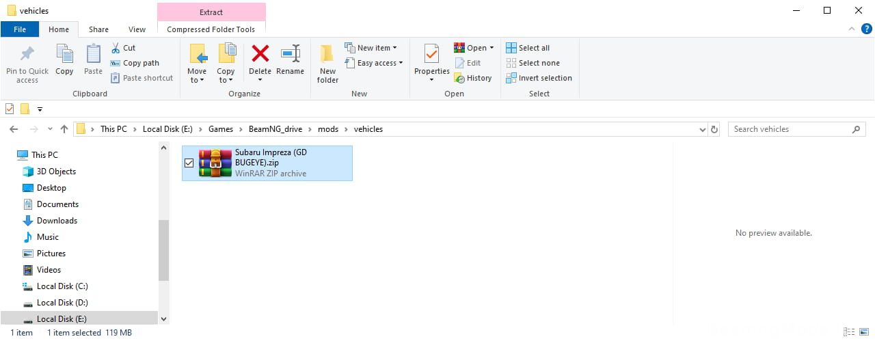This screenshot has height=341, width=875.
Task: Uncheck the Subaru Impreza zip checkbox
Action: coord(189,163)
